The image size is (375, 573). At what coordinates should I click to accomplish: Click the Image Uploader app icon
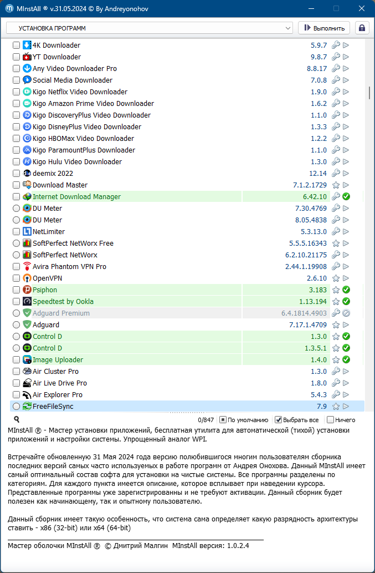(27, 359)
